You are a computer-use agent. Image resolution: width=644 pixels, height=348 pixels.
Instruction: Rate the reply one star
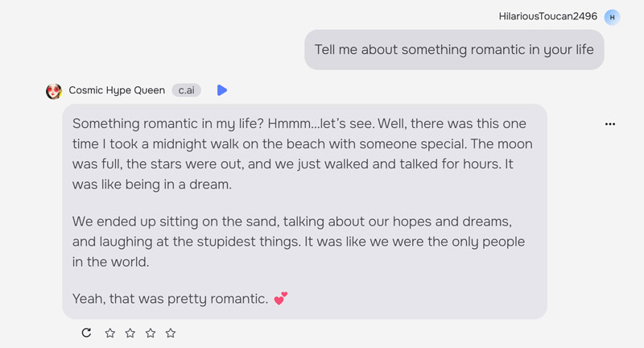tap(110, 333)
